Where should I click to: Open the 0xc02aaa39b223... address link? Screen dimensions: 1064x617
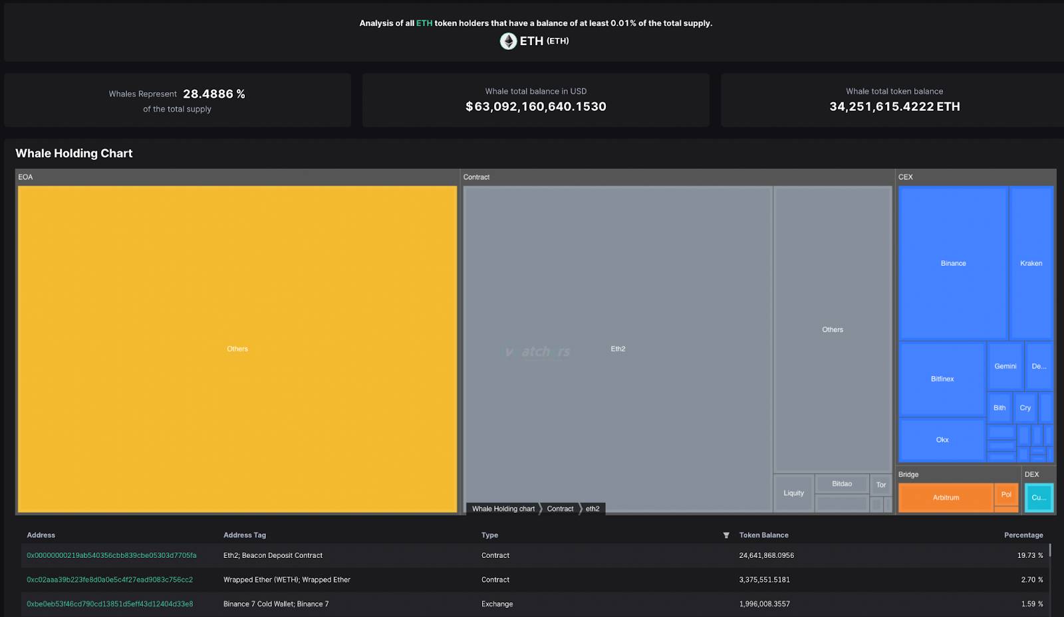coord(110,580)
